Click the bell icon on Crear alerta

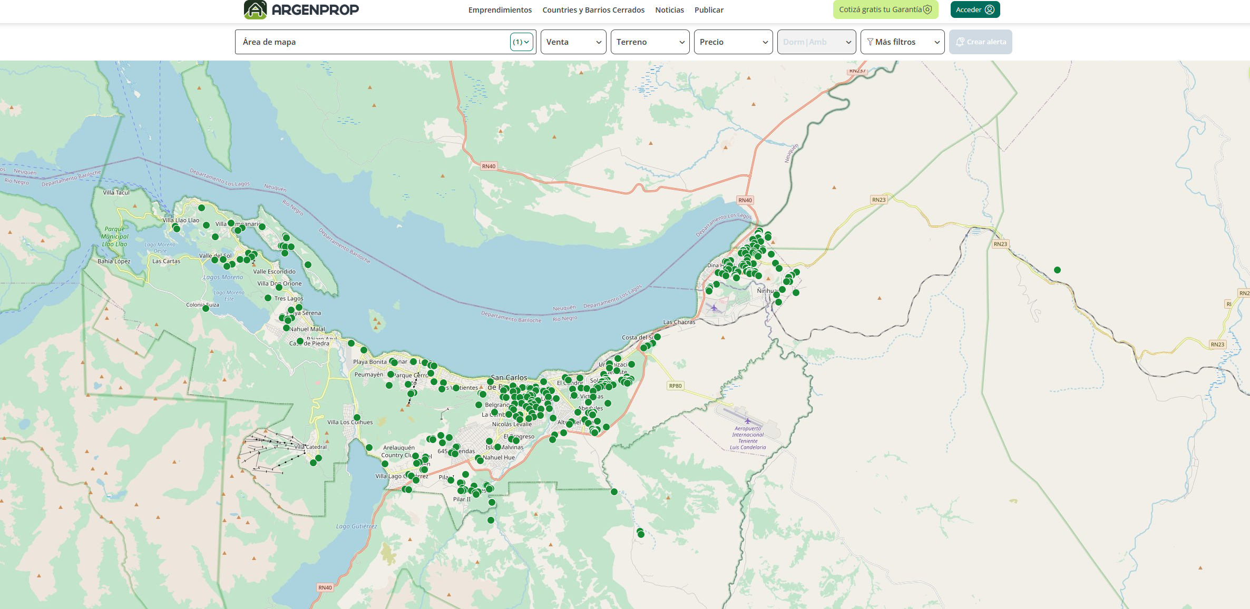[x=960, y=42]
